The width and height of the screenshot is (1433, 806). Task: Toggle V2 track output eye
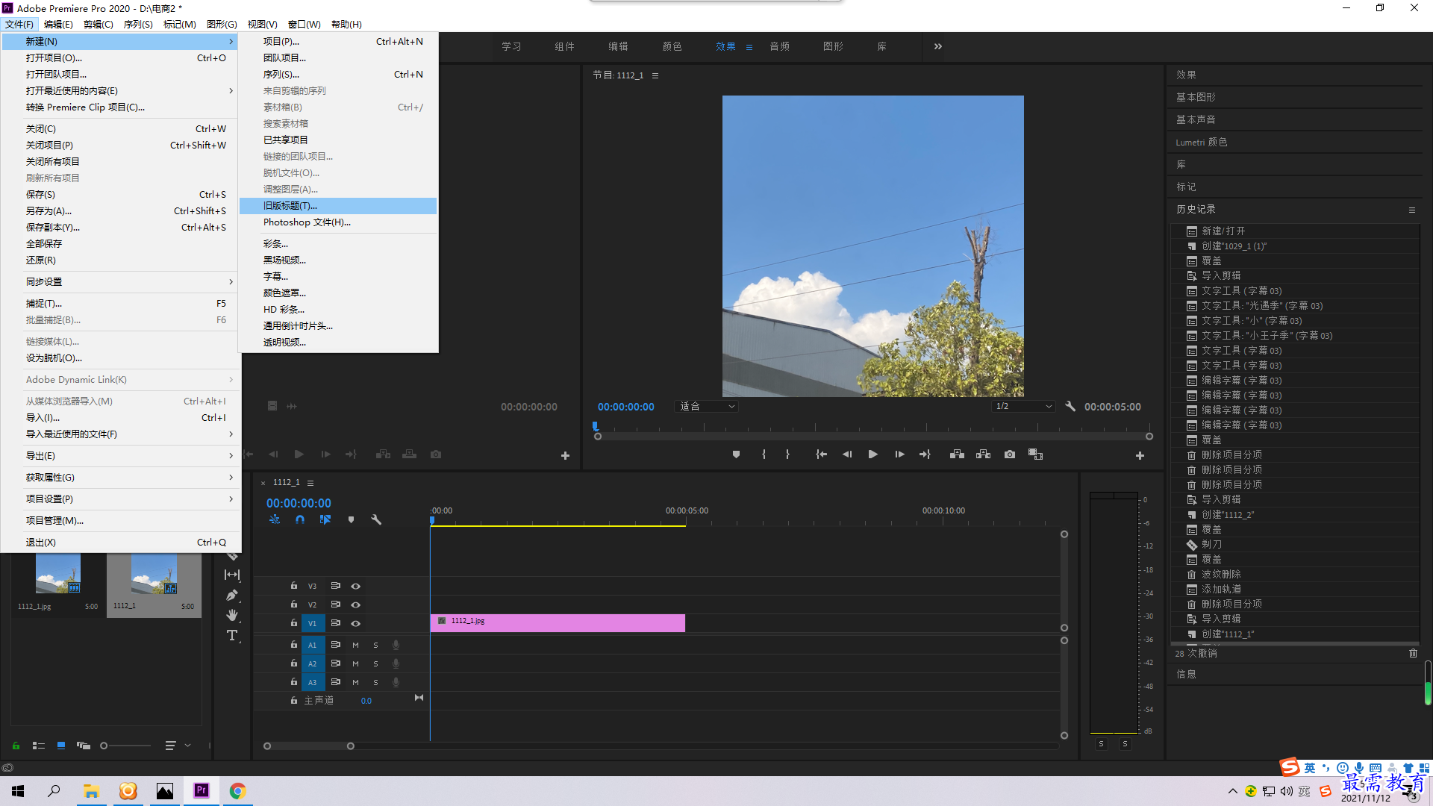pos(356,605)
